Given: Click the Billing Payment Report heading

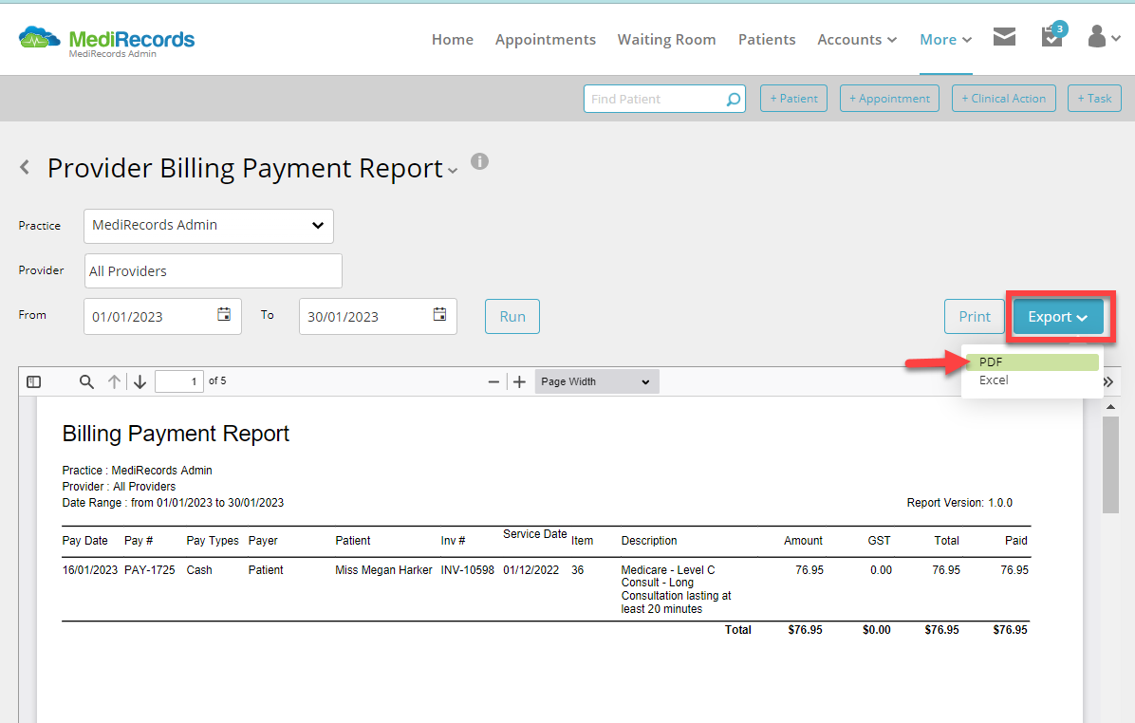Looking at the screenshot, I should pos(176,434).
